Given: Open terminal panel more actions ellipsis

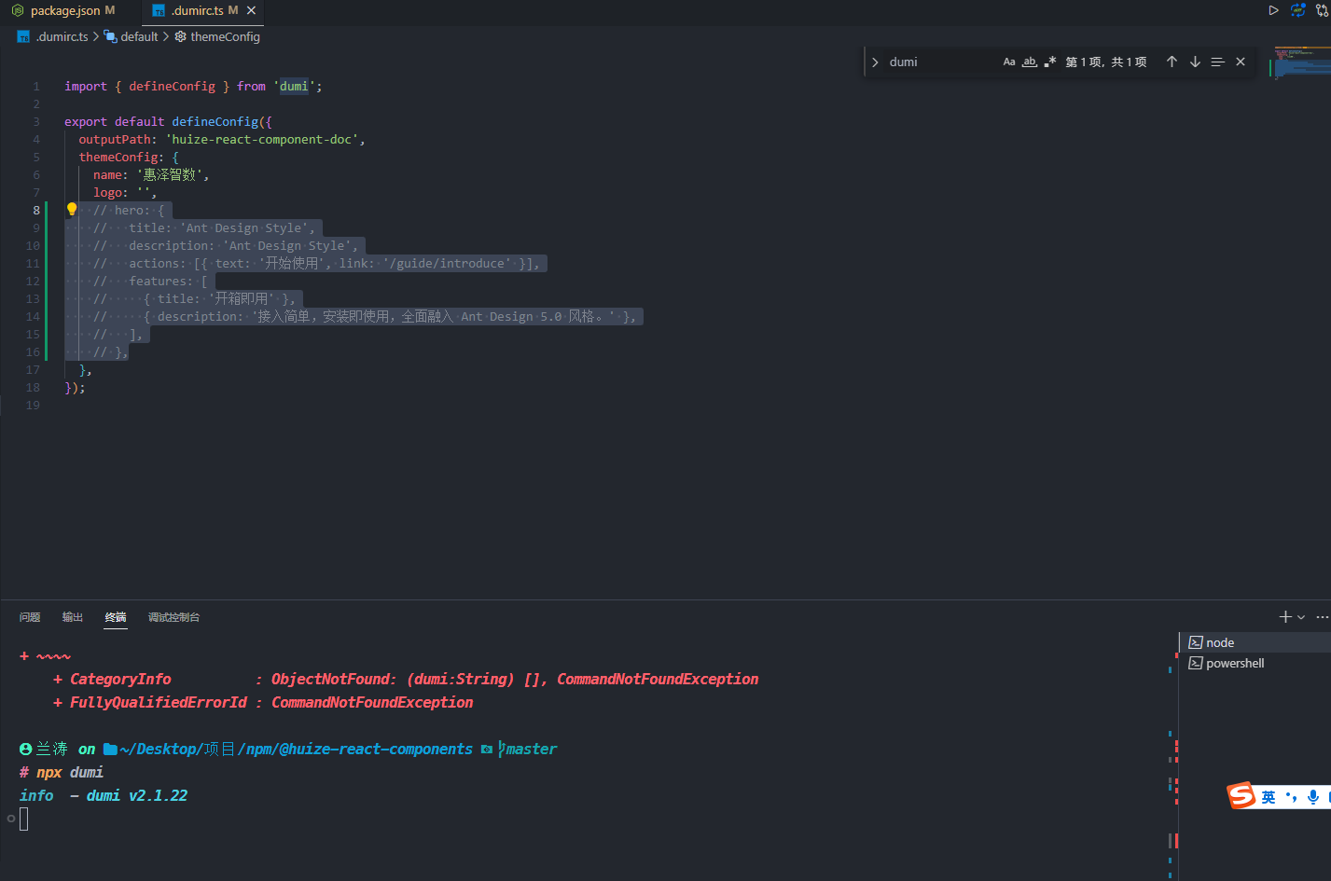Looking at the screenshot, I should 1322,617.
